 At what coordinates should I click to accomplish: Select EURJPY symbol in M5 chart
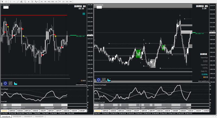[x=199, y=111]
